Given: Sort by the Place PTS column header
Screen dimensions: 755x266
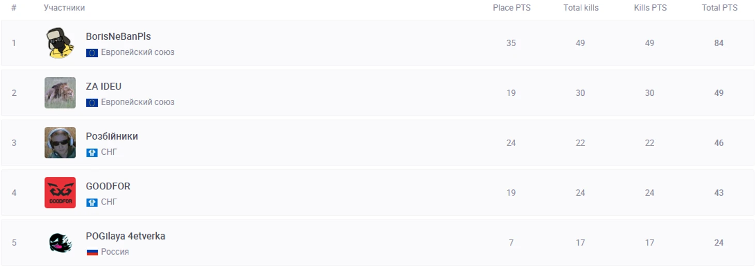Looking at the screenshot, I should [x=511, y=8].
